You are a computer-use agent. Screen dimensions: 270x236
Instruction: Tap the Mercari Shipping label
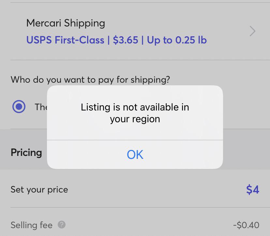point(66,23)
